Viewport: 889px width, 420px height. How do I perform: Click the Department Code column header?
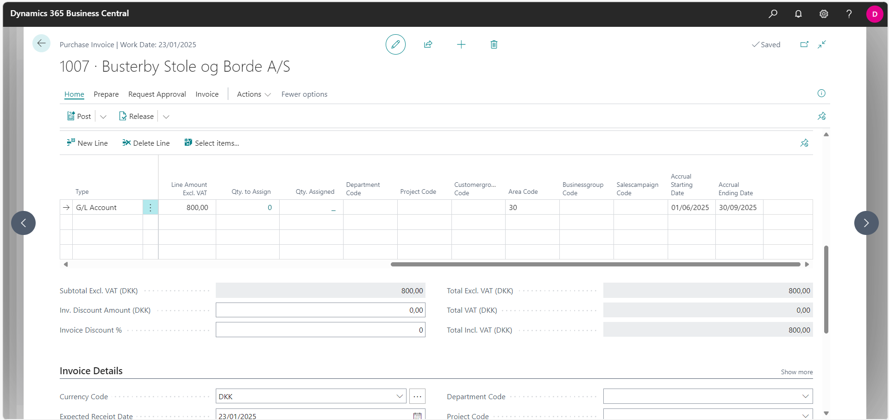tap(363, 189)
